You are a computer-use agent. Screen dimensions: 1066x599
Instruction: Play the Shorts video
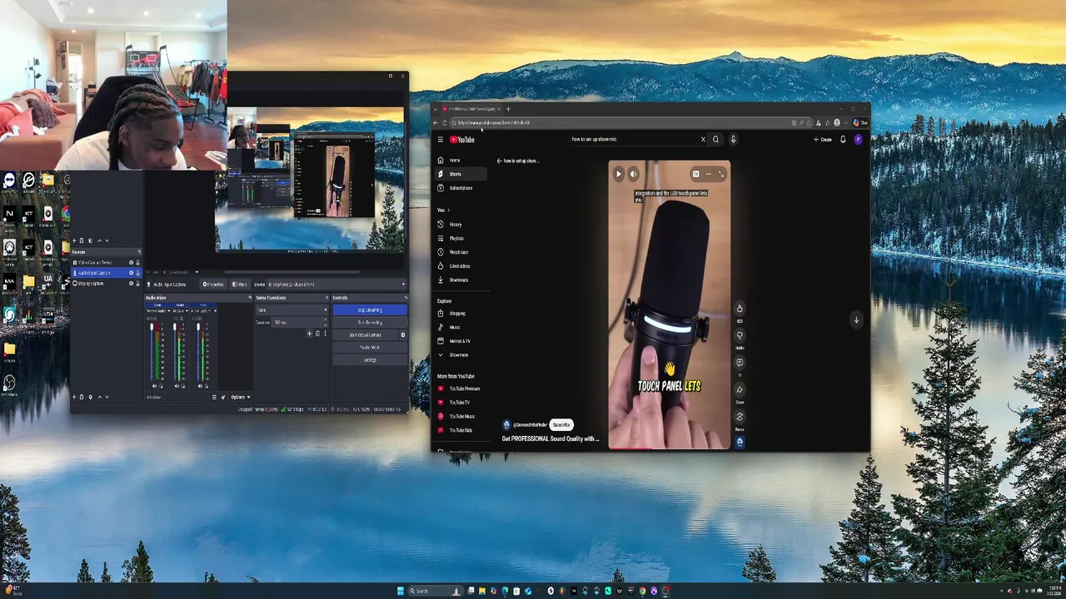619,174
